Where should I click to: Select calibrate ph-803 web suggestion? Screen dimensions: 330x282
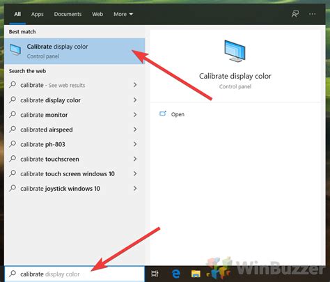coord(74,144)
